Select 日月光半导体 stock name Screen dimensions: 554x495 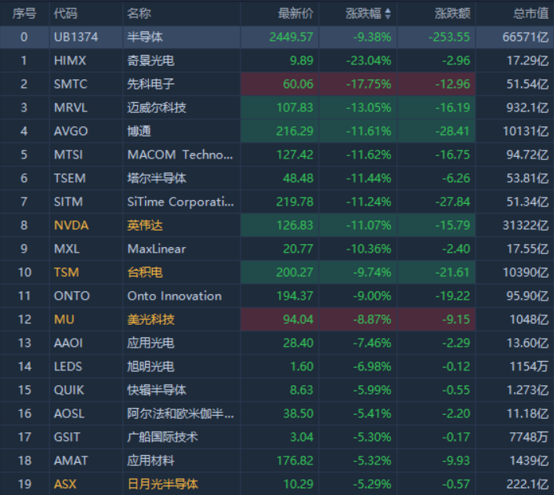point(162,484)
